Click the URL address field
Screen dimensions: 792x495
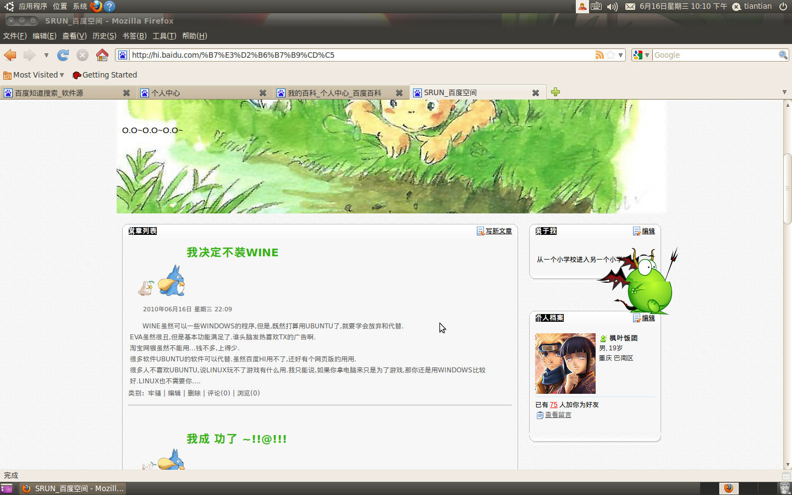(361, 55)
